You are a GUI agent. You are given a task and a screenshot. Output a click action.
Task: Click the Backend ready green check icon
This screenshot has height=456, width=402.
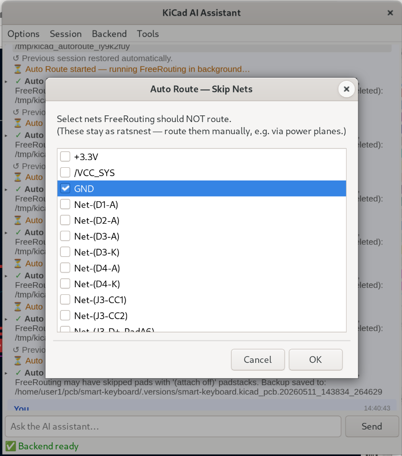tap(11, 446)
